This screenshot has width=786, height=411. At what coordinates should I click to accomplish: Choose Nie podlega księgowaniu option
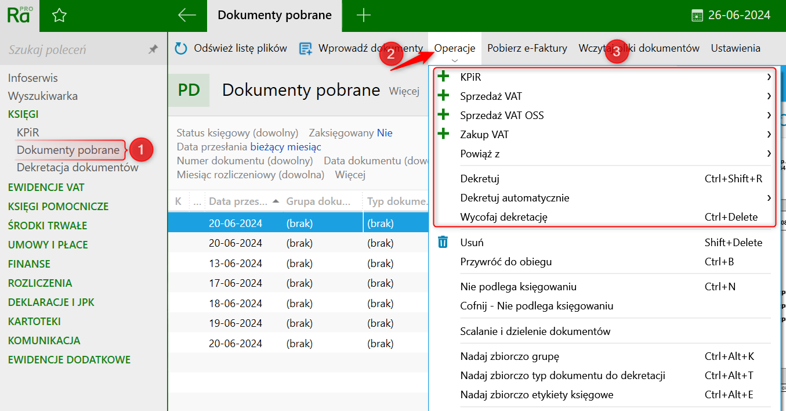coord(518,287)
